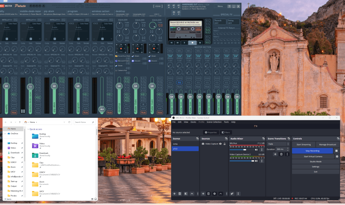This screenshot has width=345, height=205.
Task: Open source properties gear in Sources dock
Action: [x=215, y=194]
